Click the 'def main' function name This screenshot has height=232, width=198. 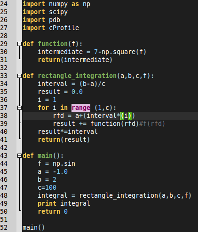pyautogui.click(x=45, y=155)
